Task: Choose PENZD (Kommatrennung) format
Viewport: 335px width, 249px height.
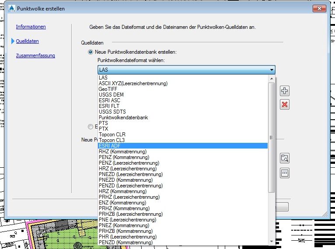Action: click(x=183, y=242)
